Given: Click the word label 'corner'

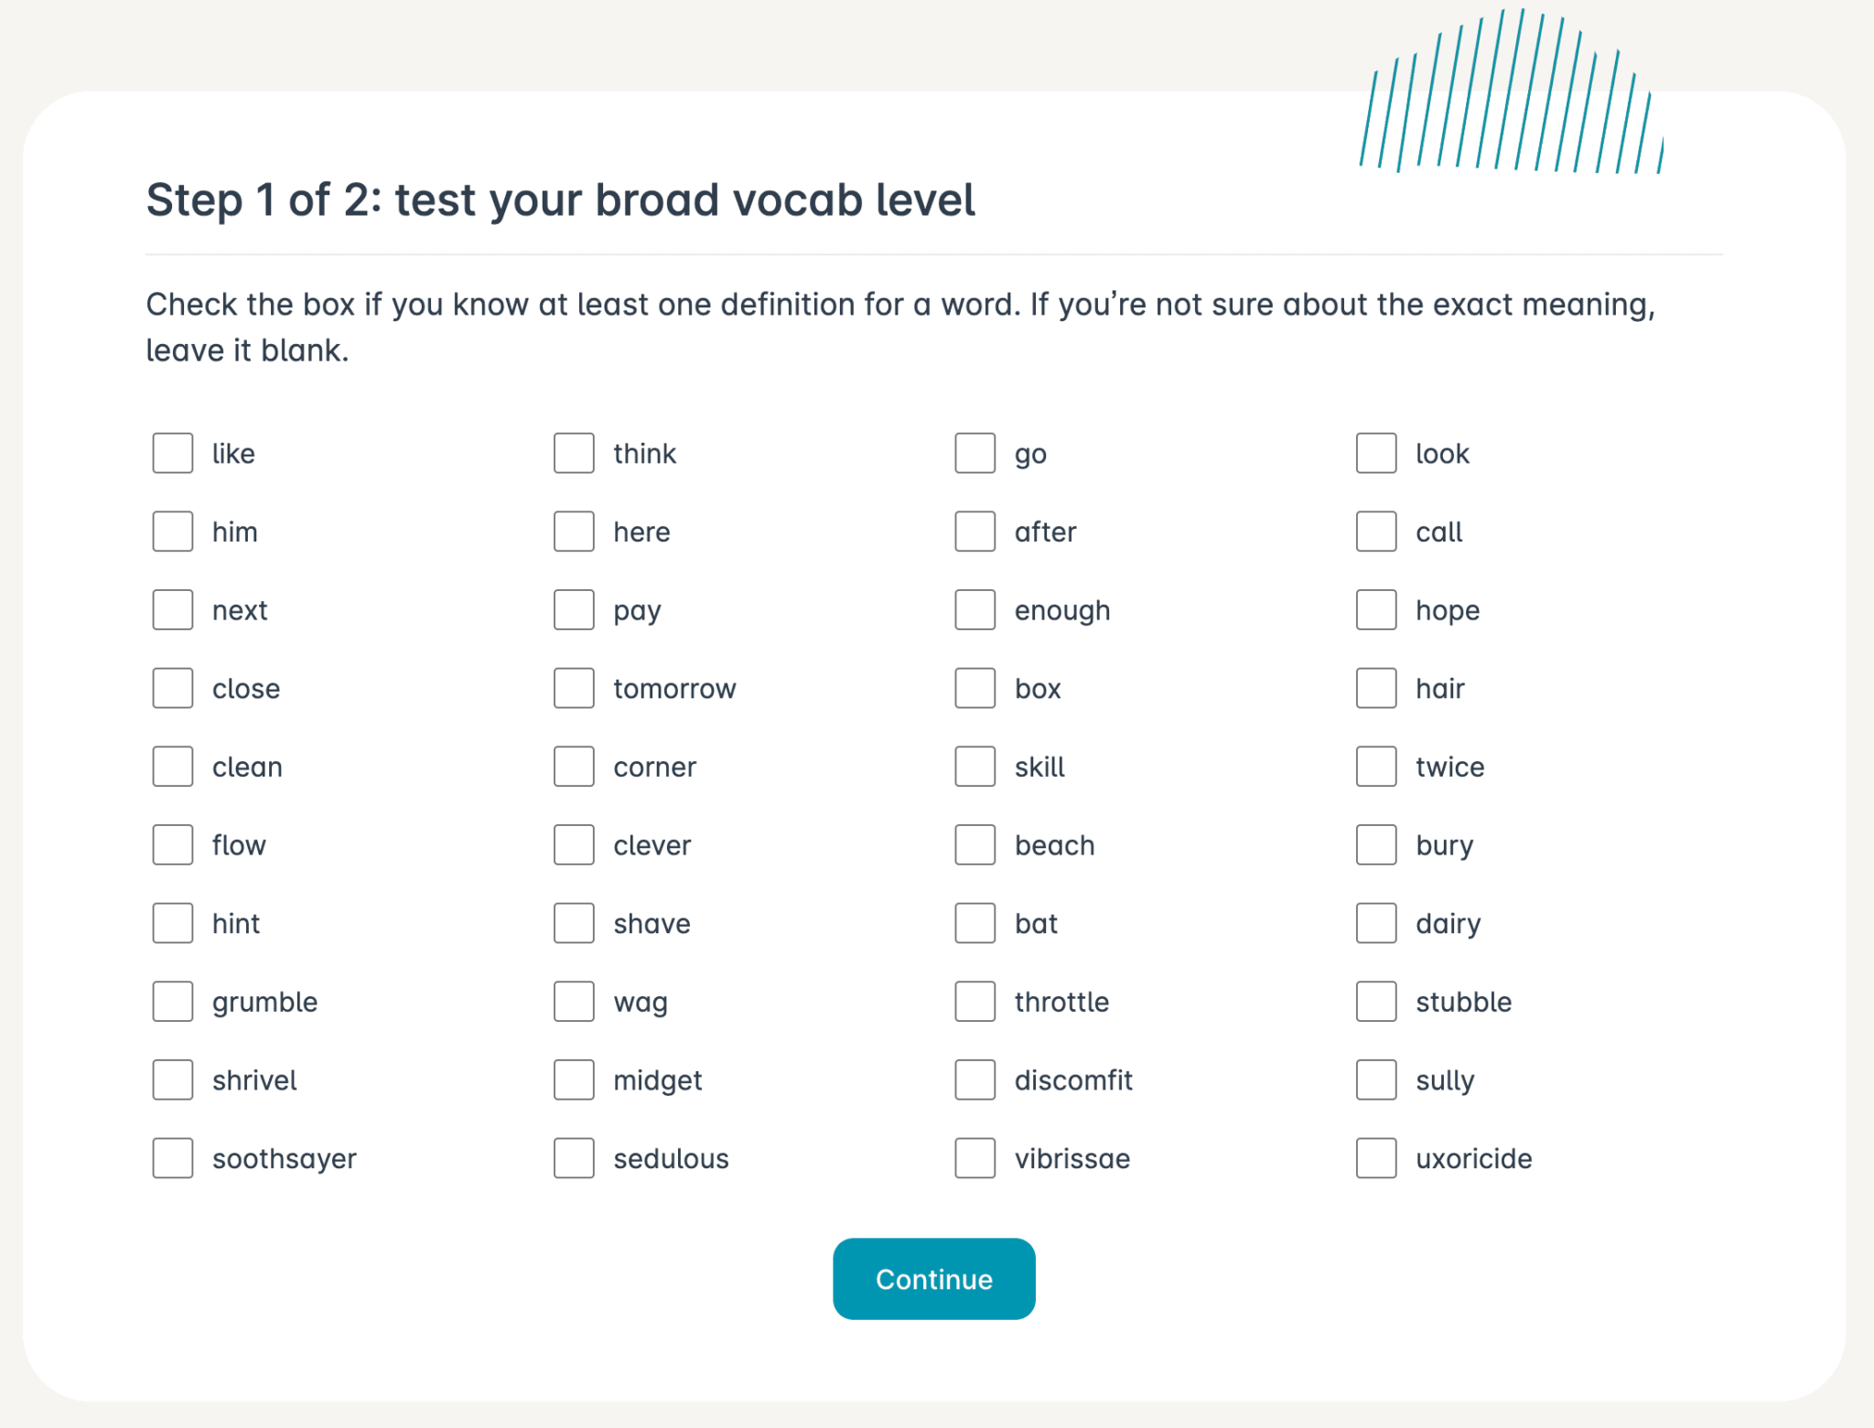Looking at the screenshot, I should point(654,768).
